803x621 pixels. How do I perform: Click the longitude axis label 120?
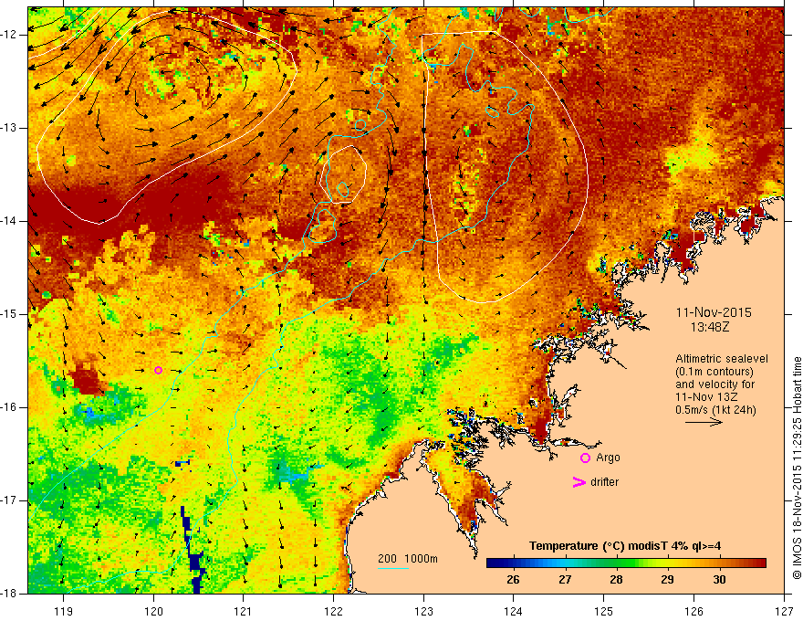153,611
